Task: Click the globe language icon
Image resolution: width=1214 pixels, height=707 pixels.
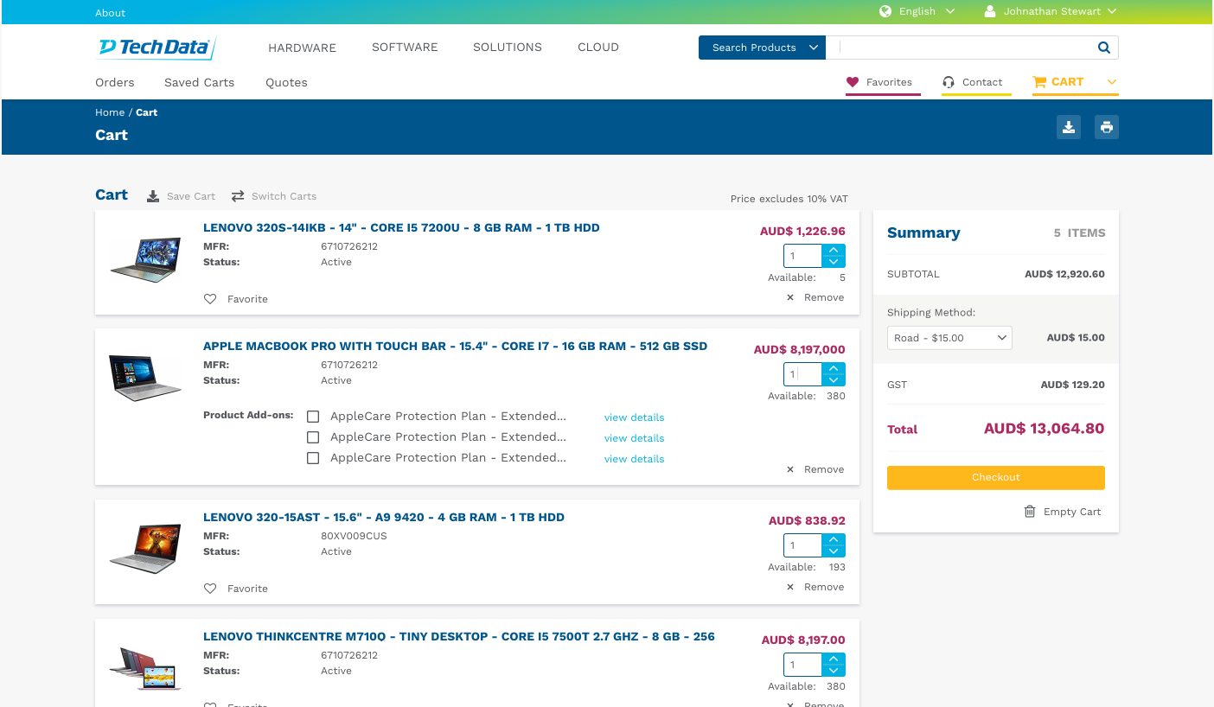Action: click(885, 11)
